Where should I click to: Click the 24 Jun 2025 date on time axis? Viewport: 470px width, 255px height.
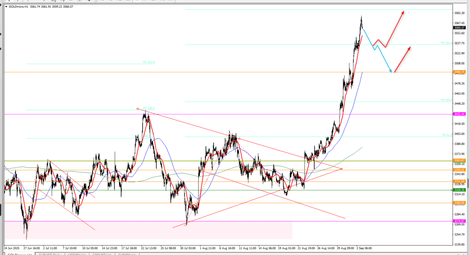11,248
